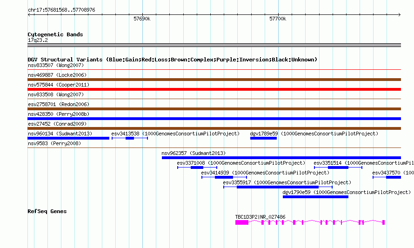Select the esv3355917 variant bar
The height and width of the screenshot is (248, 414).
(278, 187)
